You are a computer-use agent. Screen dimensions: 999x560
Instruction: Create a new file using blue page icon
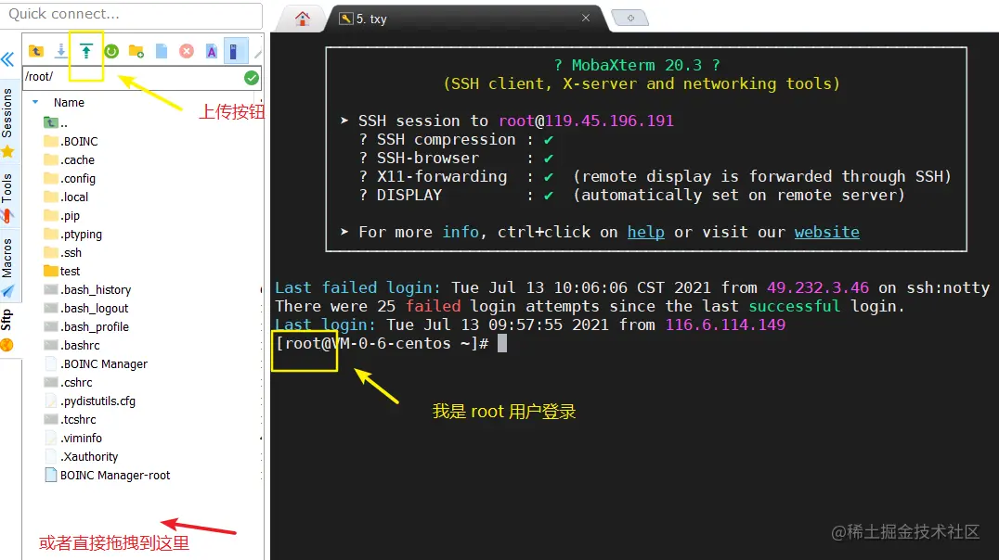162,51
